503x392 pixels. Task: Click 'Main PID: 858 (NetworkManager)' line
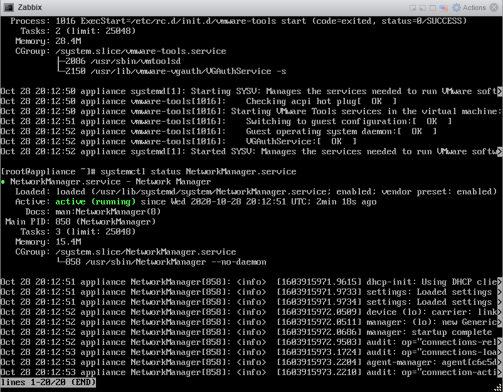[x=80, y=221]
